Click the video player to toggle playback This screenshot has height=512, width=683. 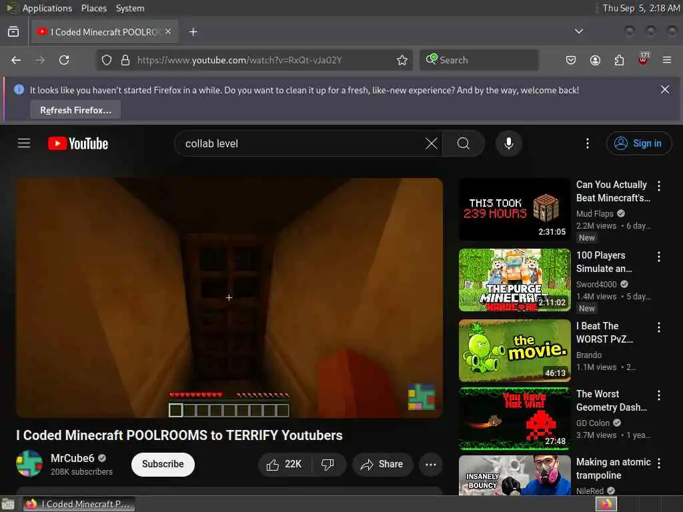click(x=229, y=298)
